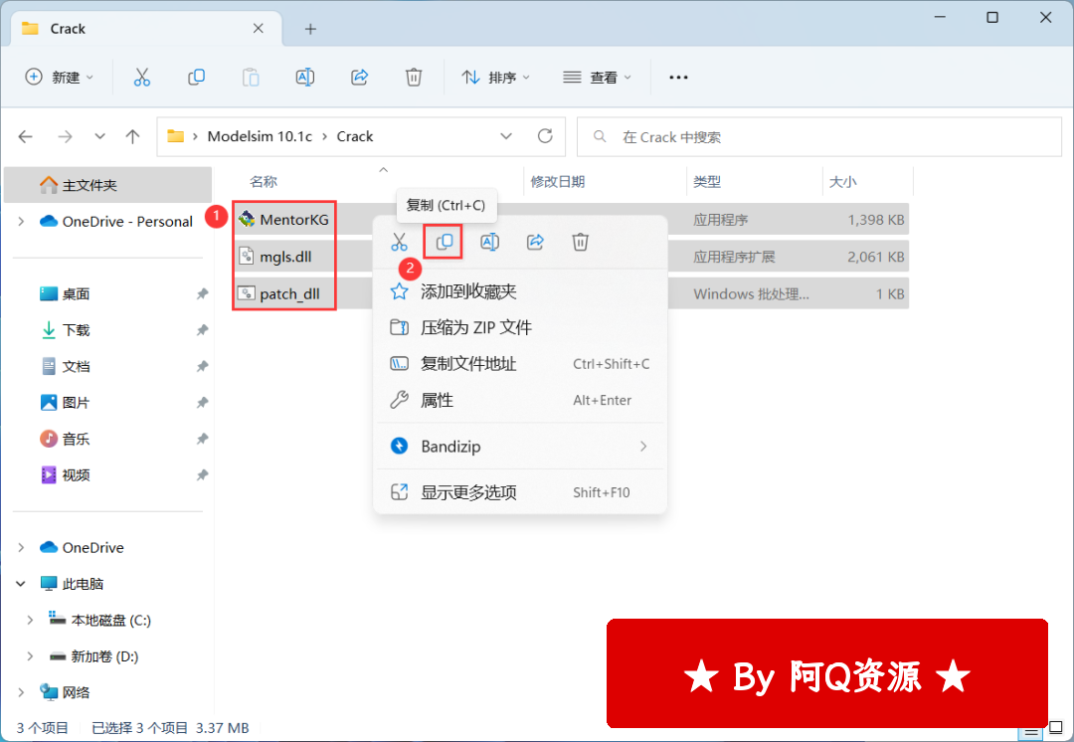Image resolution: width=1074 pixels, height=742 pixels.
Task: Open 主文件夹 (Home) in sidebar
Action: click(107, 185)
